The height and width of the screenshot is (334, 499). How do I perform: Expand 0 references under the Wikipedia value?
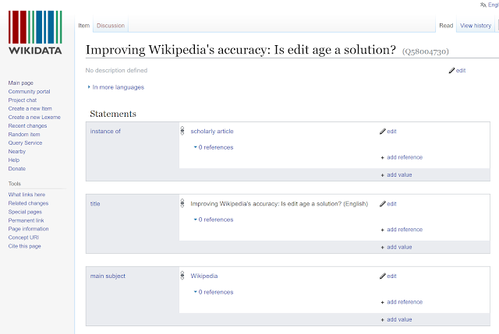tap(214, 292)
